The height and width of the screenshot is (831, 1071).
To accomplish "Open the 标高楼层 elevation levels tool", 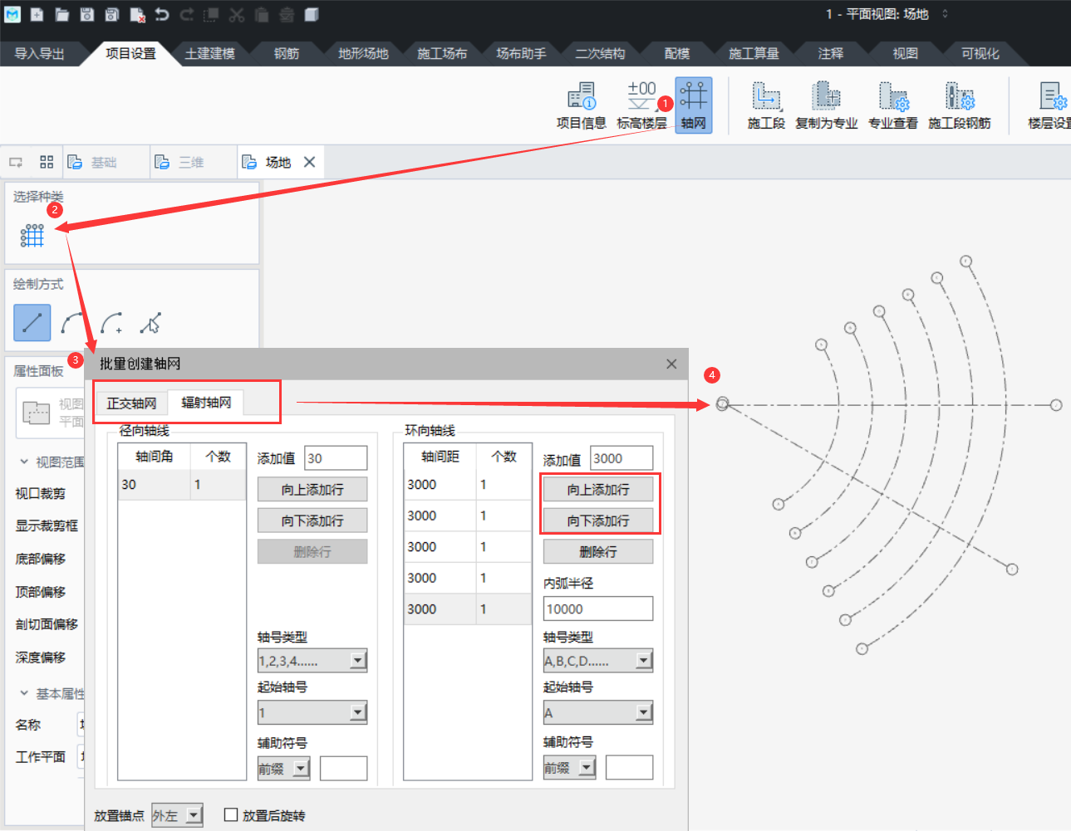I will coord(641,105).
